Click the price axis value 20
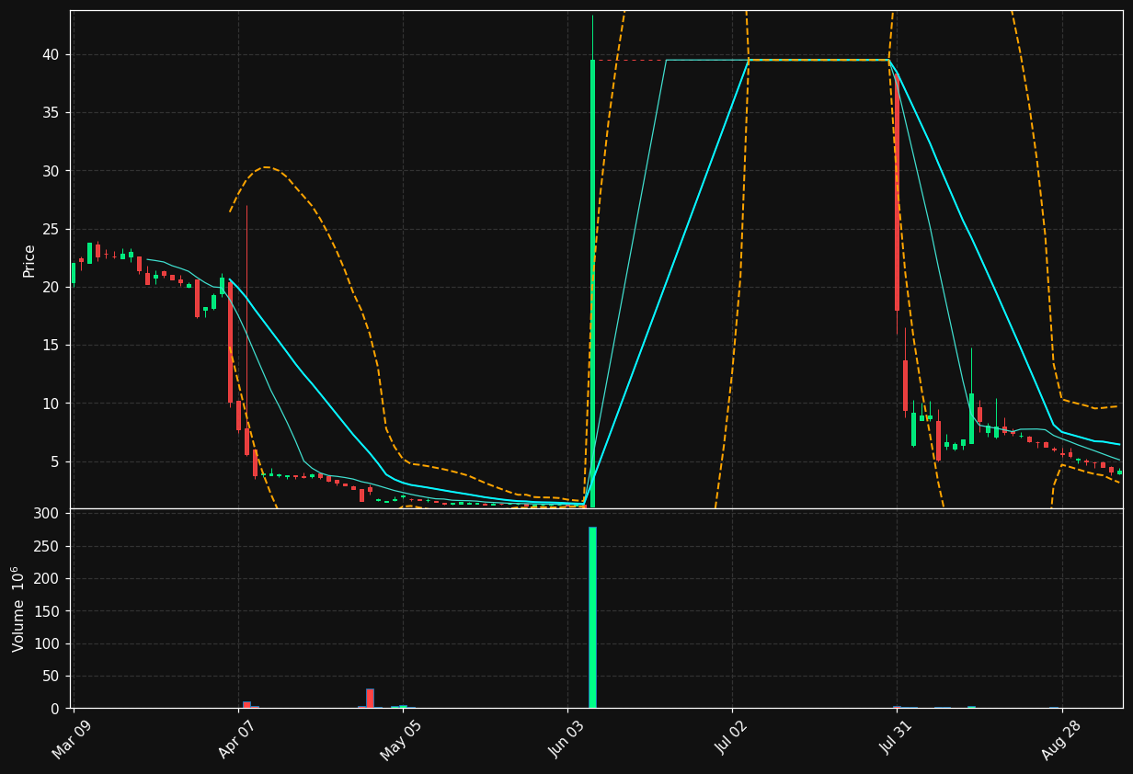 (x=50, y=287)
